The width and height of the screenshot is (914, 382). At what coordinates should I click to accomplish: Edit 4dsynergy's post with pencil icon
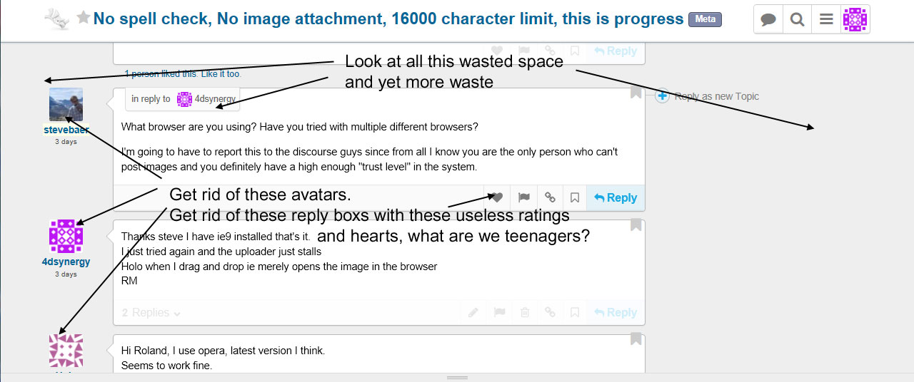tap(473, 312)
